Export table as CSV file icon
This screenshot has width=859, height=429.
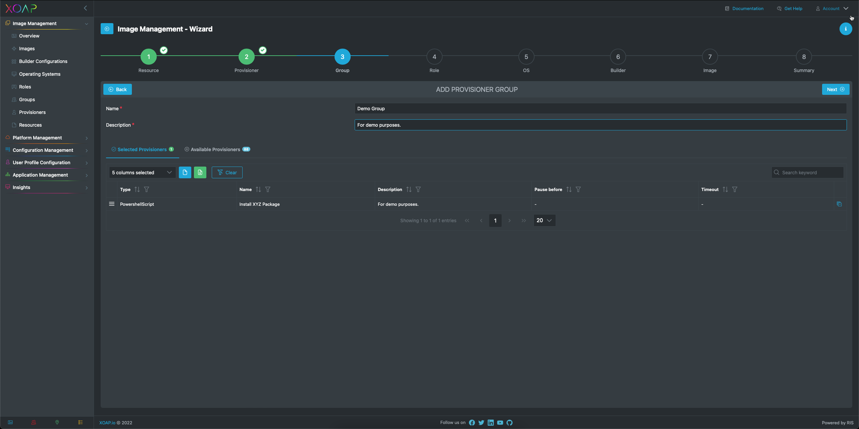point(185,172)
